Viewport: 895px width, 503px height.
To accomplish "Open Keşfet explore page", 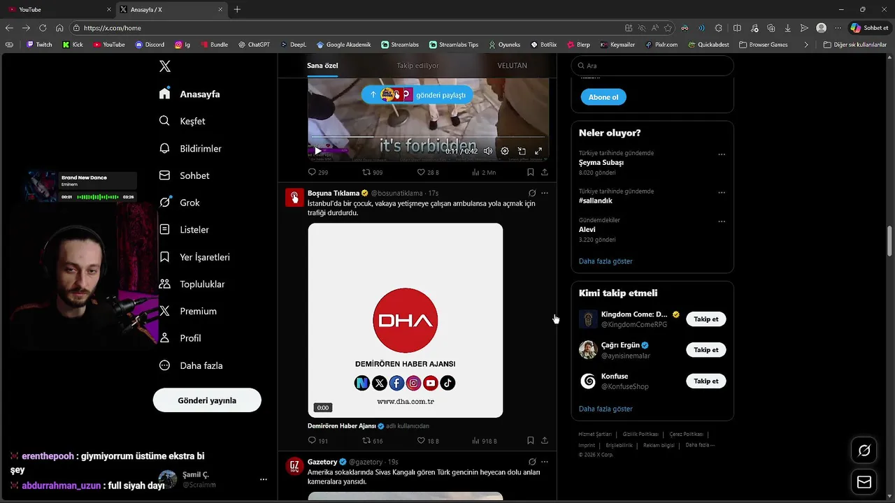I will click(x=182, y=121).
